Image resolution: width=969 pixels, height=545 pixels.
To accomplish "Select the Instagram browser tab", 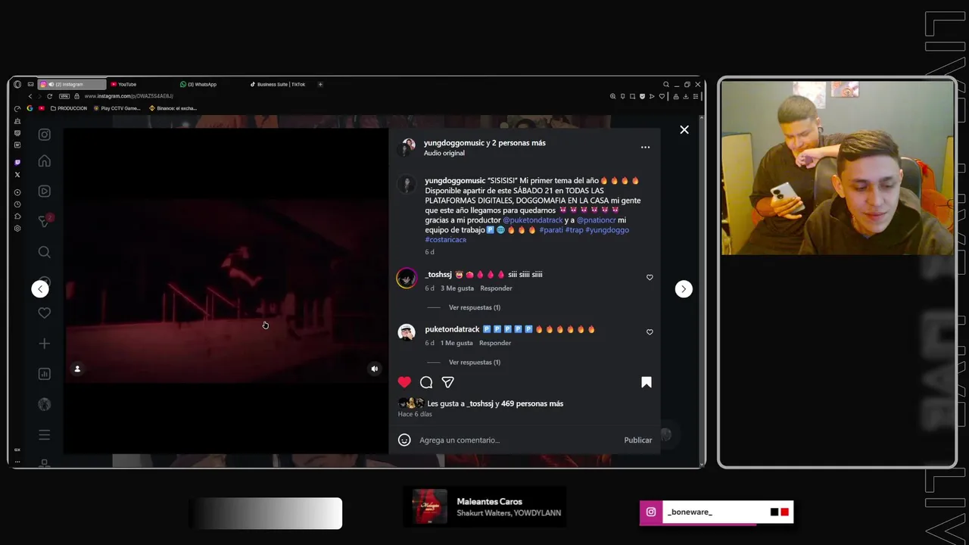I will tap(72, 84).
